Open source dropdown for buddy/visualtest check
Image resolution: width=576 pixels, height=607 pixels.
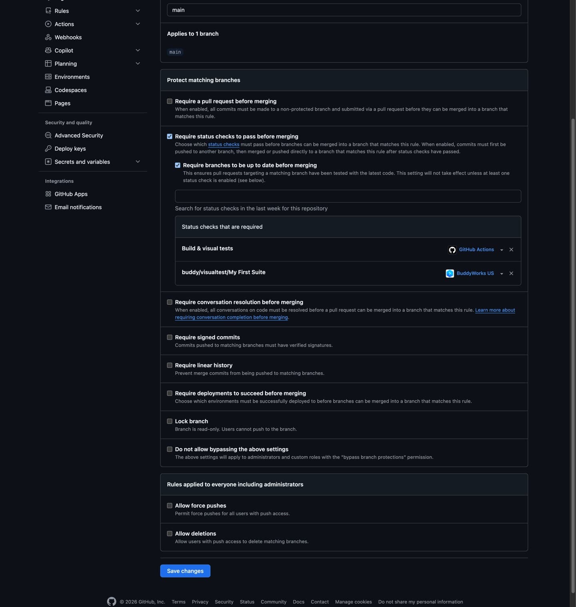pyautogui.click(x=502, y=274)
